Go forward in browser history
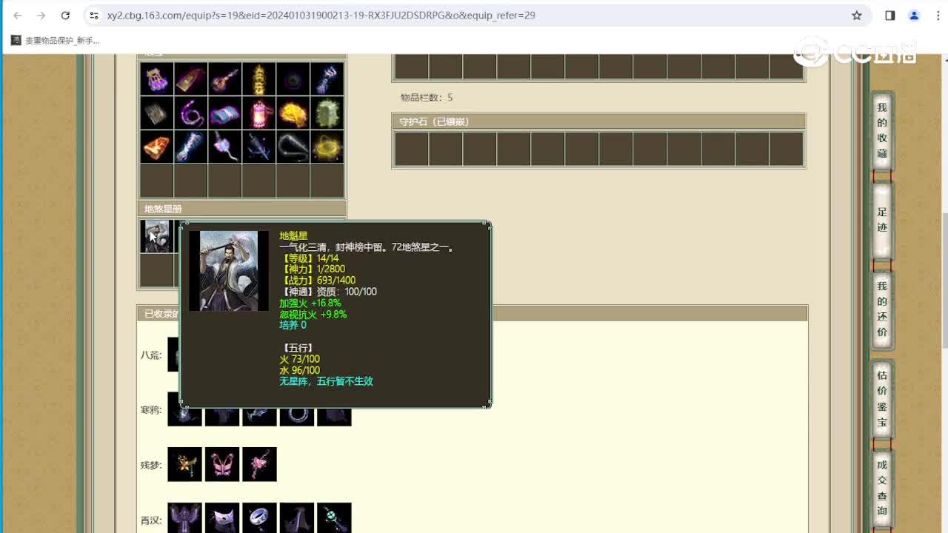 pyautogui.click(x=41, y=15)
